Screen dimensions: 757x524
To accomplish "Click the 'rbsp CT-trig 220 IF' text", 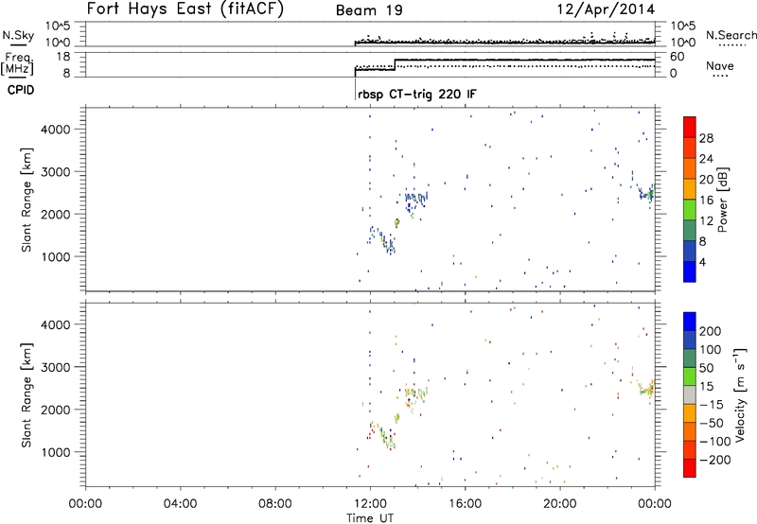I will 417,94.
